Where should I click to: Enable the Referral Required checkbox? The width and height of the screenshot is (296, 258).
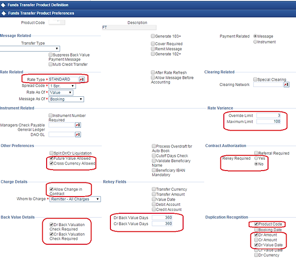pyautogui.click(x=256, y=153)
